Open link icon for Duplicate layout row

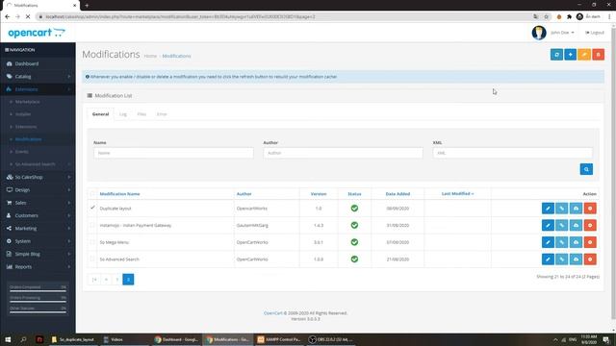pos(562,209)
